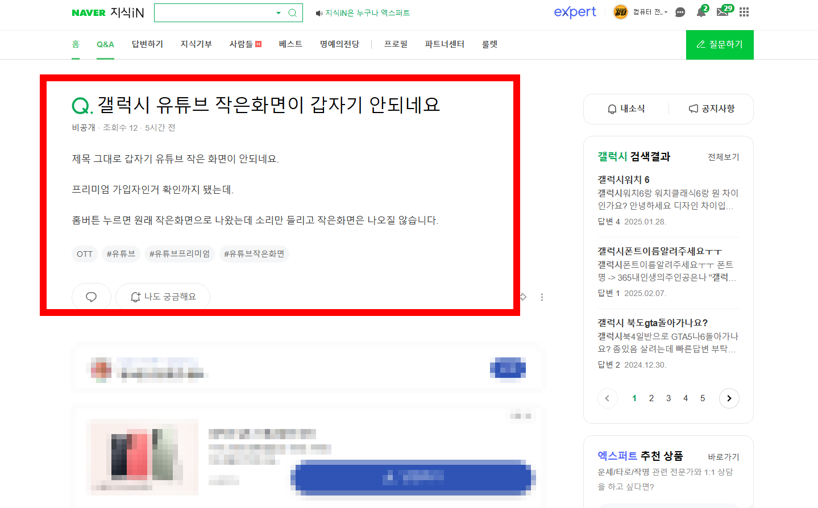Screen dimensions: 818x508
Task: Open the mail envelope icon
Action: 723,12
